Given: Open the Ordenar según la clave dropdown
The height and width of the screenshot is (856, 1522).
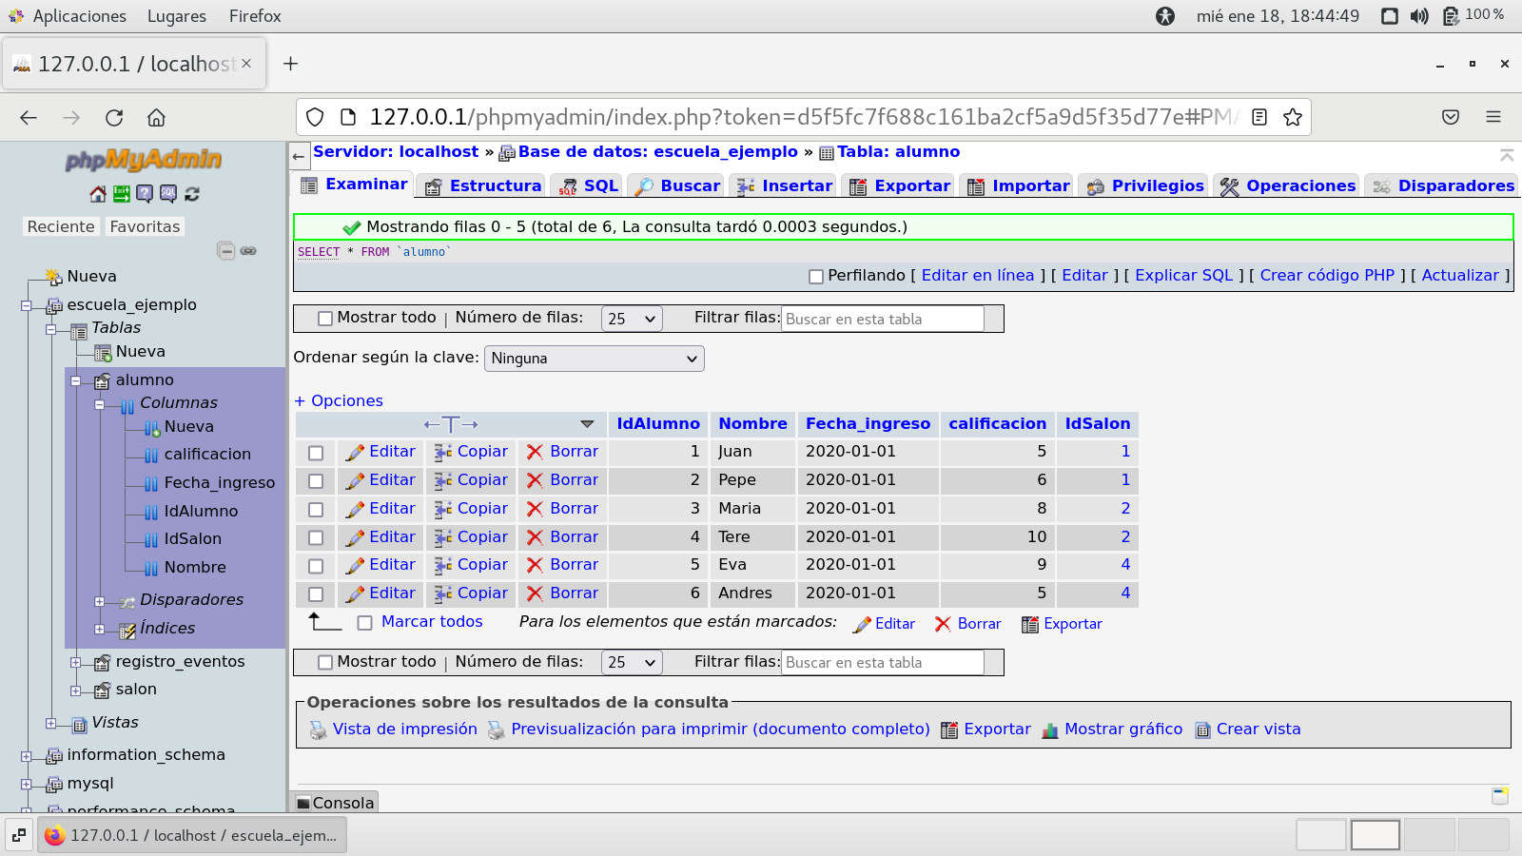Looking at the screenshot, I should 595,359.
